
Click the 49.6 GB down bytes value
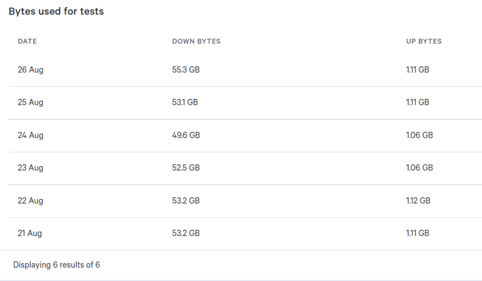tap(186, 135)
